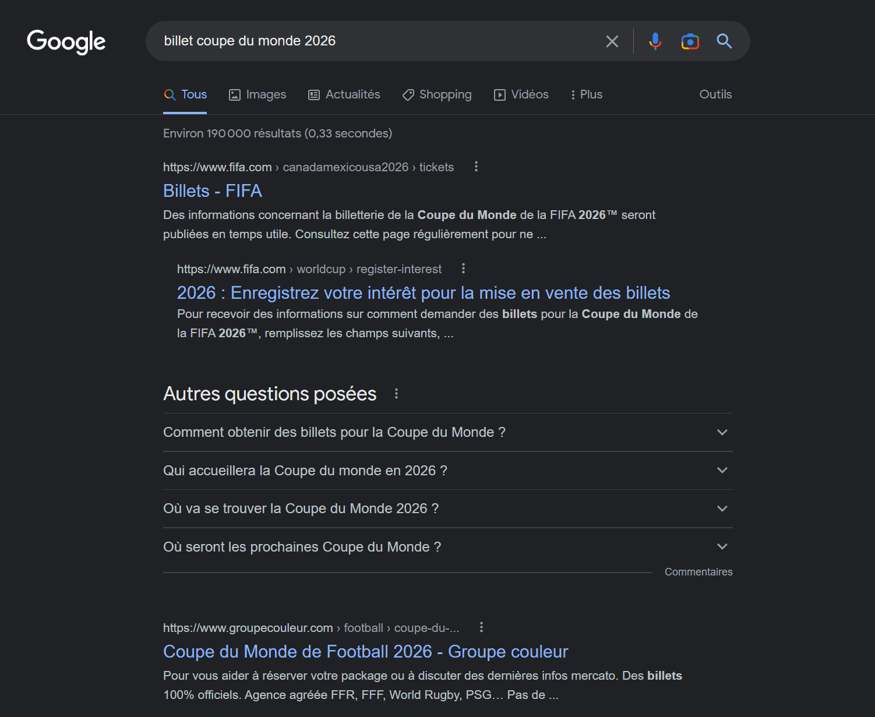Viewport: 875px width, 717px height.
Task: Open the 'Billets - FIFA' result link
Action: pos(213,191)
